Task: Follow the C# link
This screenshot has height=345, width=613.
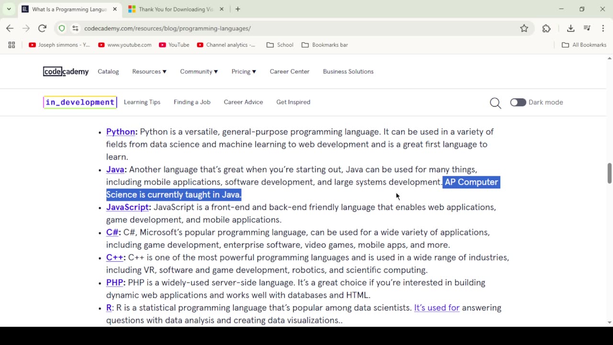Action: point(113,232)
